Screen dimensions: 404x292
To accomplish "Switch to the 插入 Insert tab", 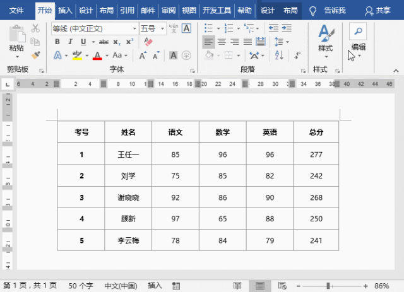I will pyautogui.click(x=65, y=11).
